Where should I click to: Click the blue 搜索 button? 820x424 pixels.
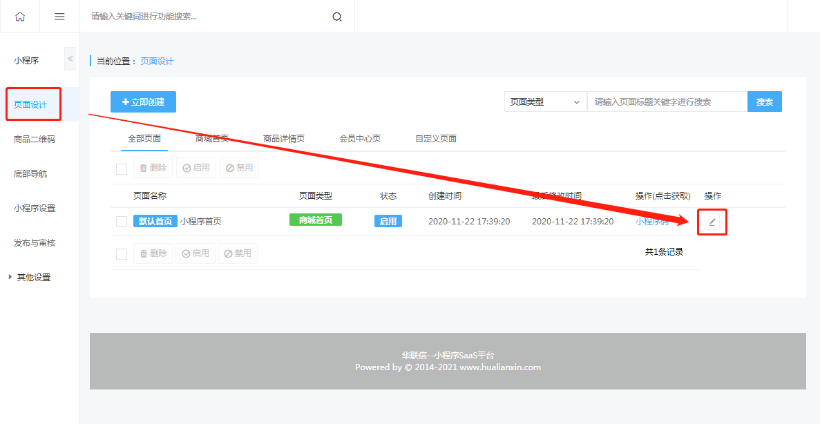tap(765, 102)
